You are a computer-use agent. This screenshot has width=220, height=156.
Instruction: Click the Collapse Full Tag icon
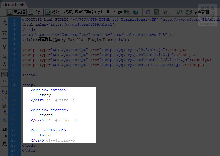point(4,33)
